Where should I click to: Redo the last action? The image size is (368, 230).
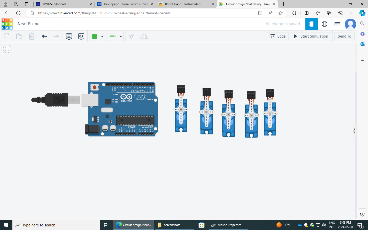[56, 36]
